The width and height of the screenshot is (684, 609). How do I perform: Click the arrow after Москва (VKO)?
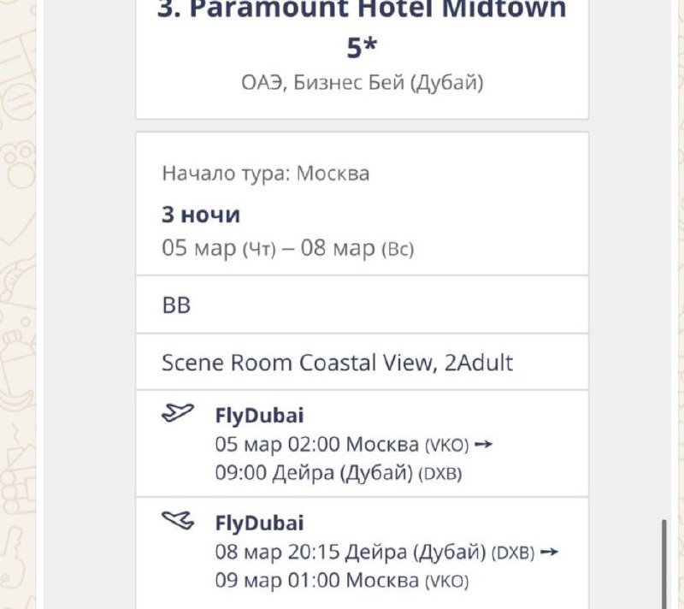[x=483, y=445]
